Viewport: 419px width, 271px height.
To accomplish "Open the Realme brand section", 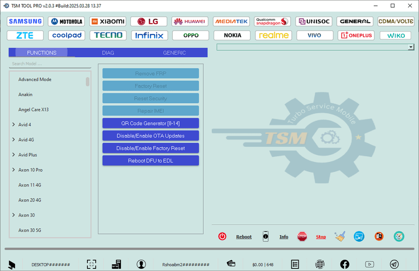I will pos(273,35).
